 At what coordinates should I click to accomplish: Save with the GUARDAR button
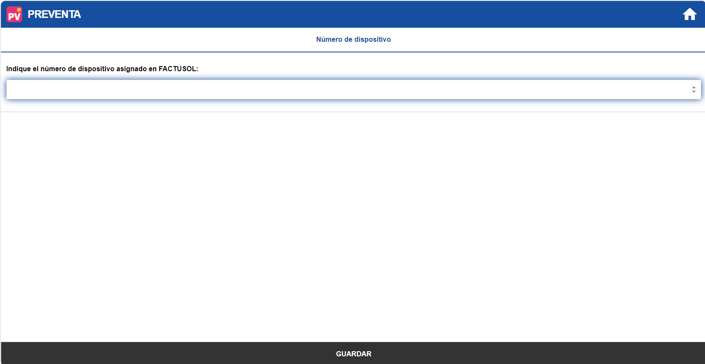tap(353, 353)
